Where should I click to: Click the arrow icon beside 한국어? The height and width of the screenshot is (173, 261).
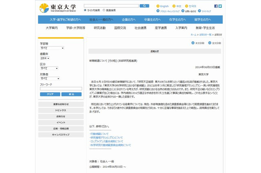pyautogui.click(x=187, y=6)
